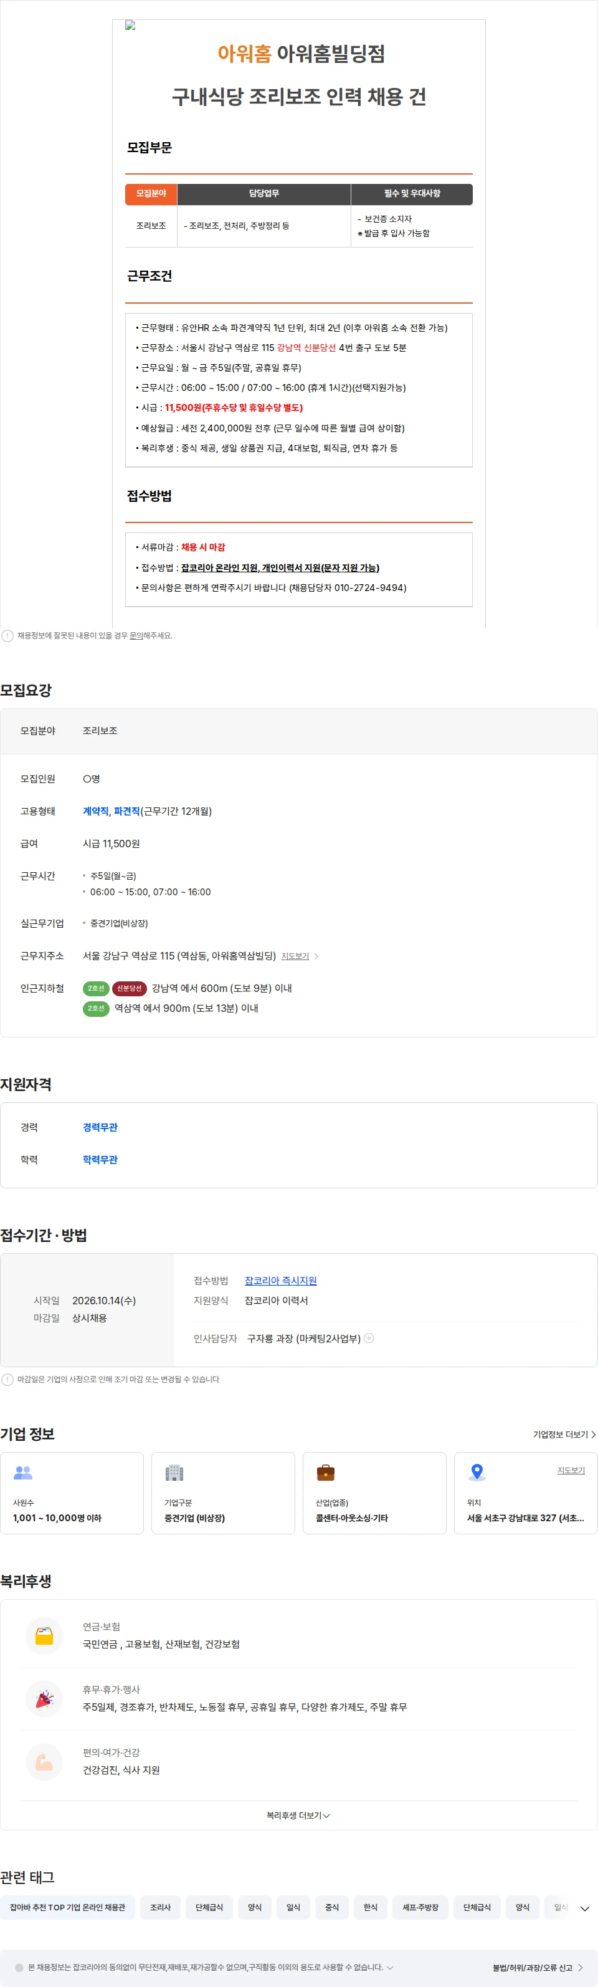Click the 계약직 employment type link

[95, 812]
